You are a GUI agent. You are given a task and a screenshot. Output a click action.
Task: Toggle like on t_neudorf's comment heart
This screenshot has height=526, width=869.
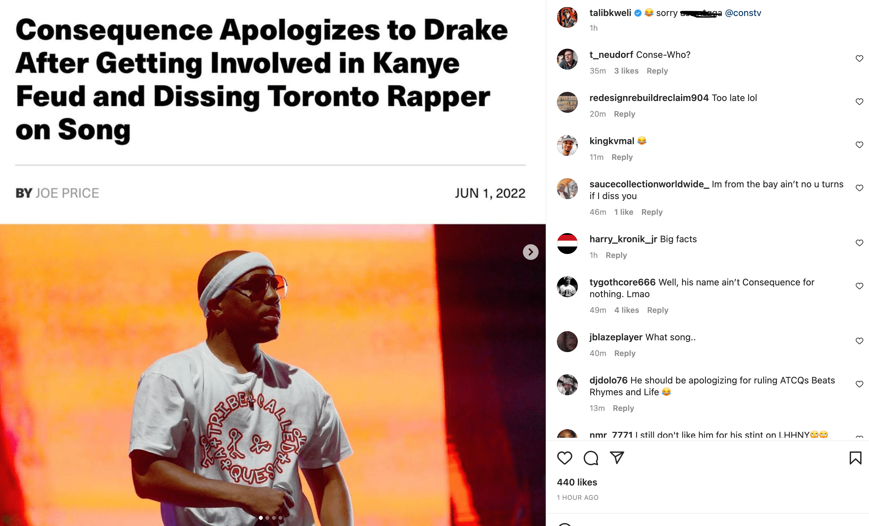[x=860, y=59]
